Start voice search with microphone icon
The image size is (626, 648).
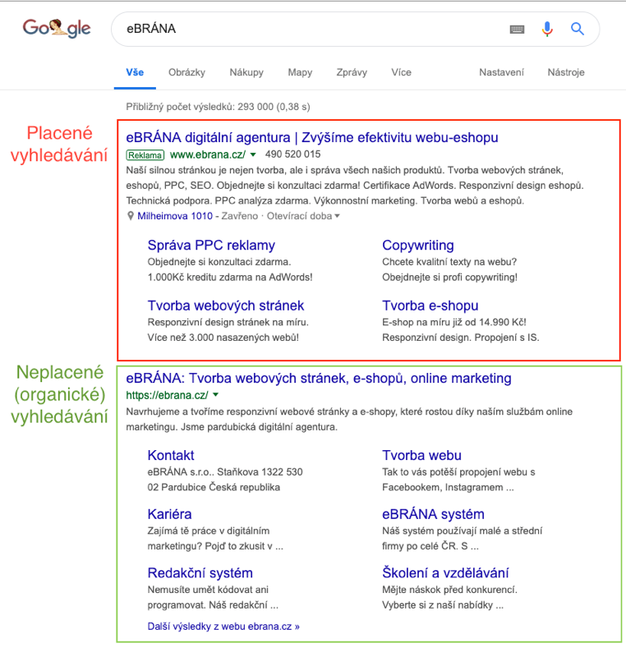(x=547, y=29)
